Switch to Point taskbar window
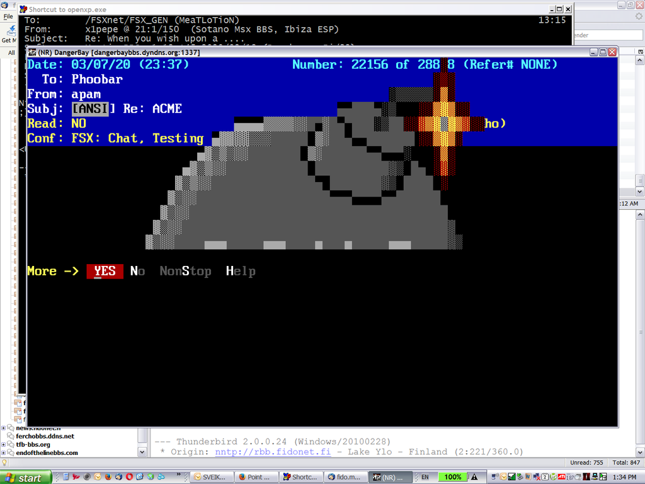 pyautogui.click(x=256, y=477)
